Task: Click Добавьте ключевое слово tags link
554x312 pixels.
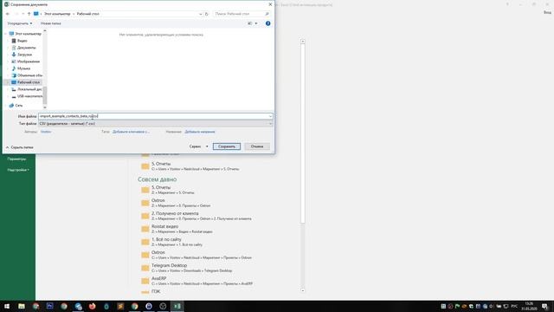Action: (x=131, y=132)
